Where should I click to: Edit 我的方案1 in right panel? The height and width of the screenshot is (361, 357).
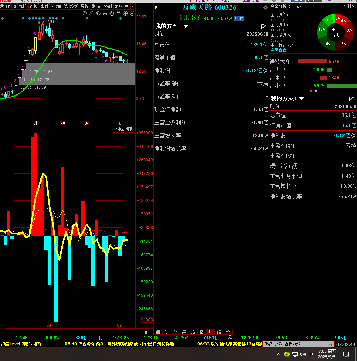tap(352, 99)
